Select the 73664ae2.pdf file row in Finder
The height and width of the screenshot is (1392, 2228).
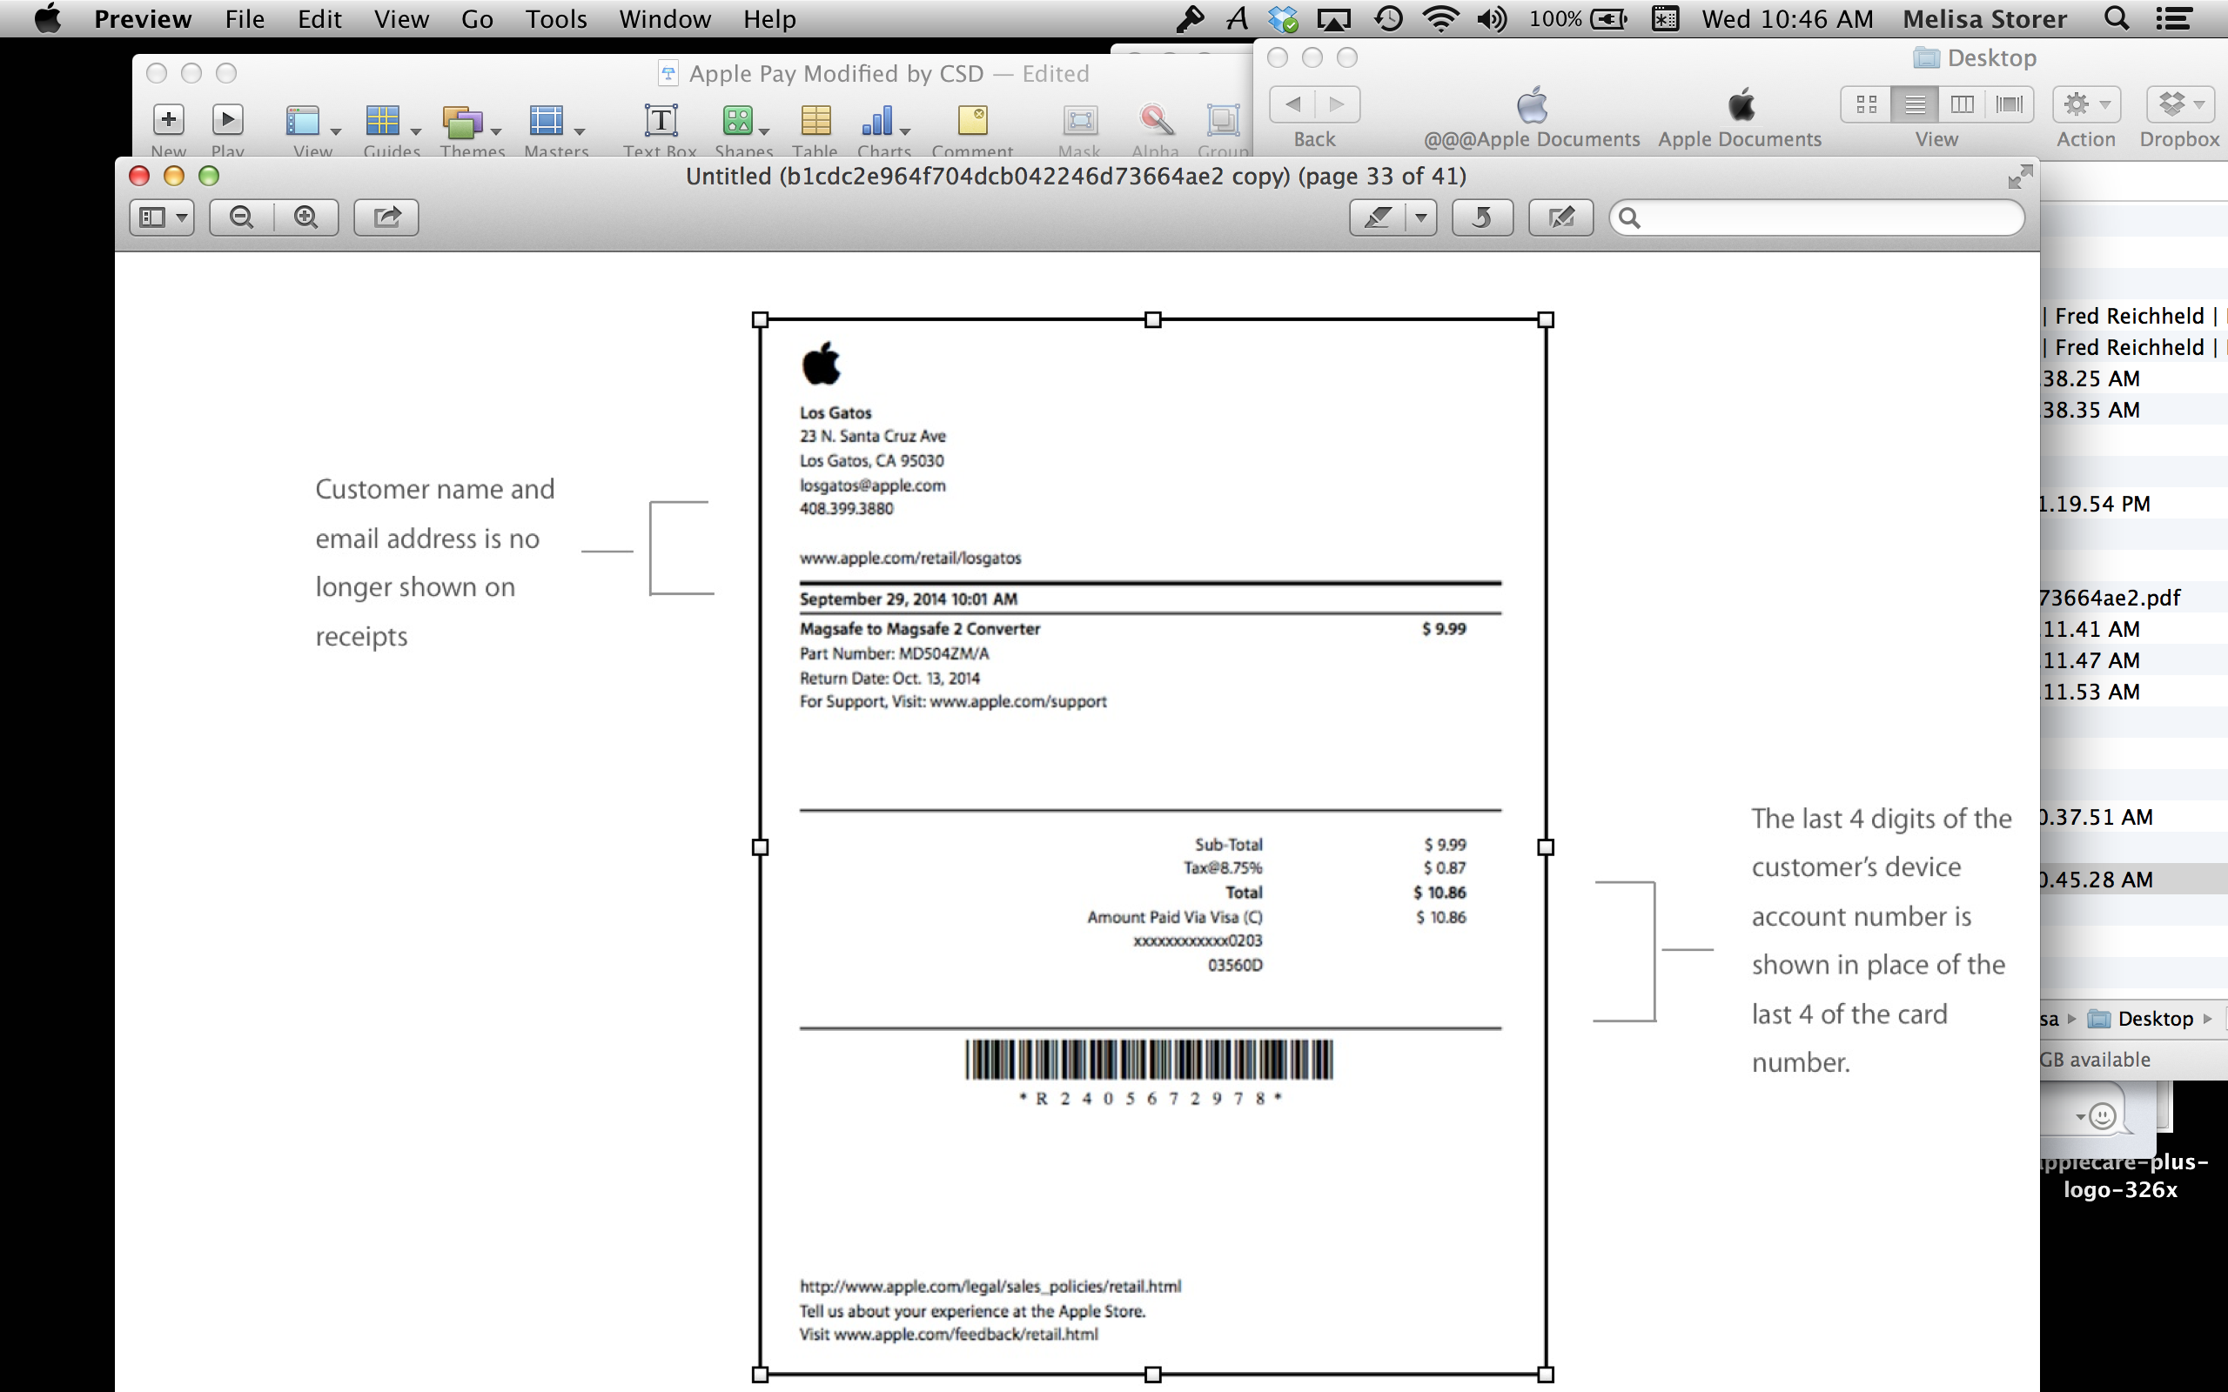point(2134,598)
